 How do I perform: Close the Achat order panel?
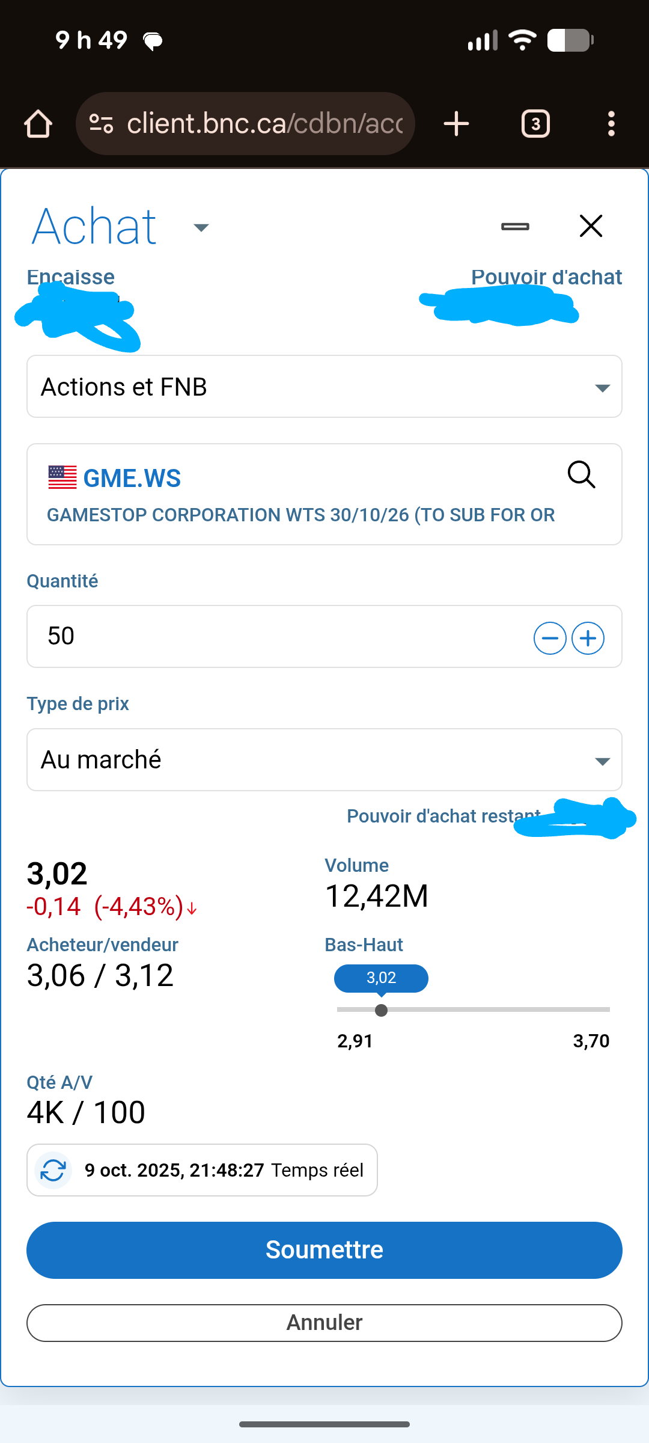[x=591, y=227]
